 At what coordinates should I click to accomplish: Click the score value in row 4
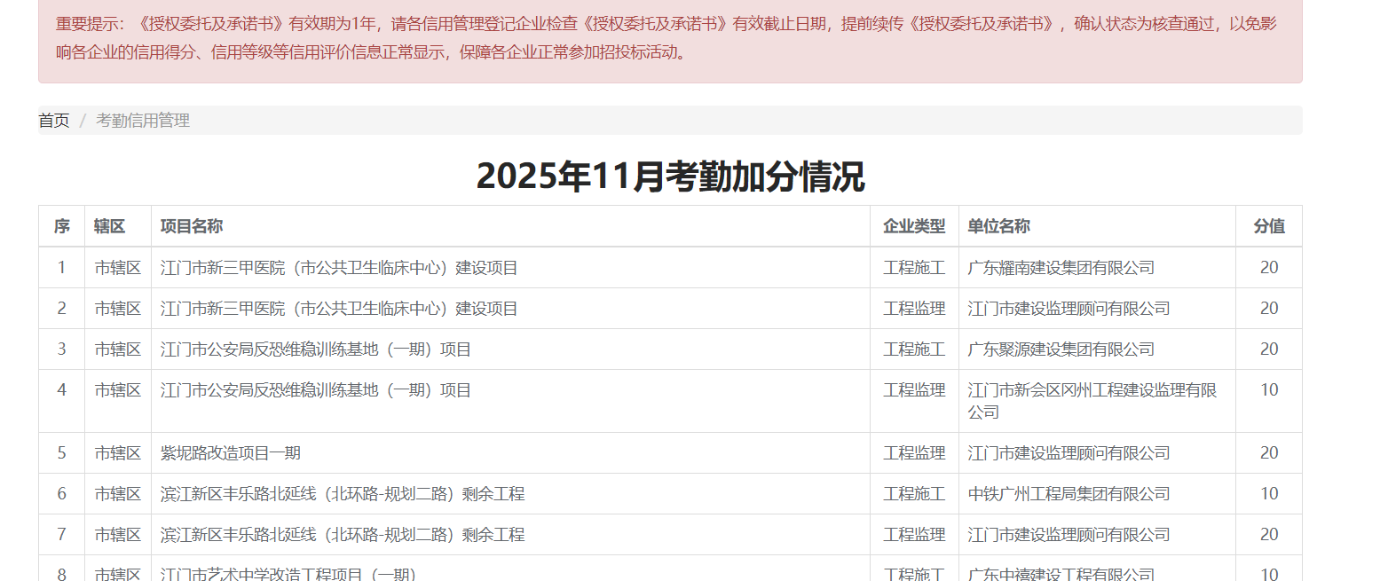coord(1268,390)
